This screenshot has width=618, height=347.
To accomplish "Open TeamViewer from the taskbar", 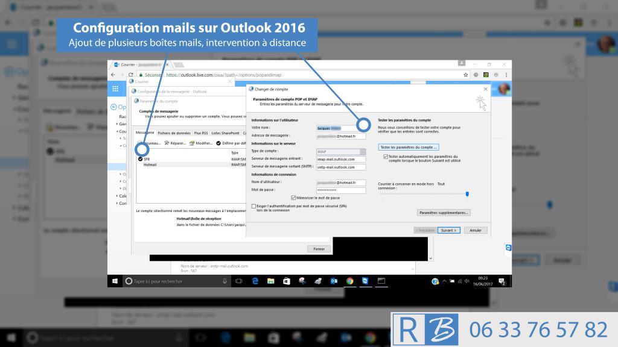I will coord(365,281).
